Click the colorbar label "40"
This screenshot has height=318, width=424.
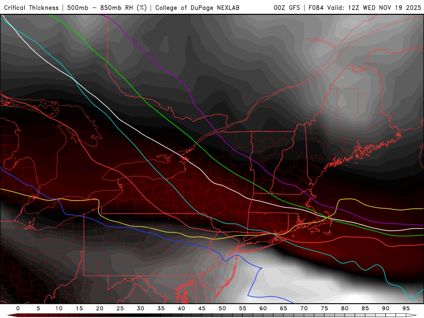click(181, 308)
